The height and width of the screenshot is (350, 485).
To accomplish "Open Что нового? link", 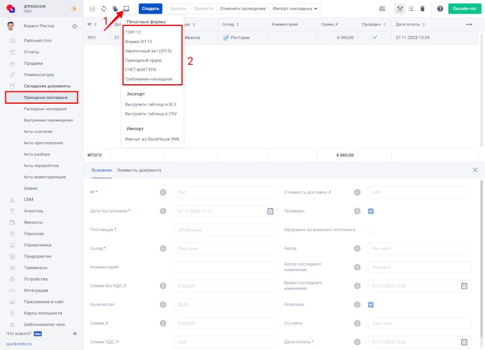I will click(x=18, y=334).
